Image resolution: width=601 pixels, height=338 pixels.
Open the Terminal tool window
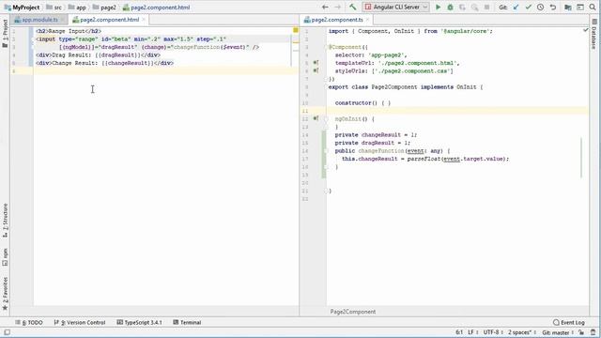point(187,322)
